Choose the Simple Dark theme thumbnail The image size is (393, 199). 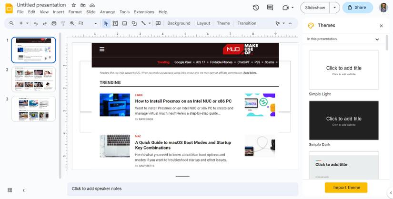coord(343,120)
